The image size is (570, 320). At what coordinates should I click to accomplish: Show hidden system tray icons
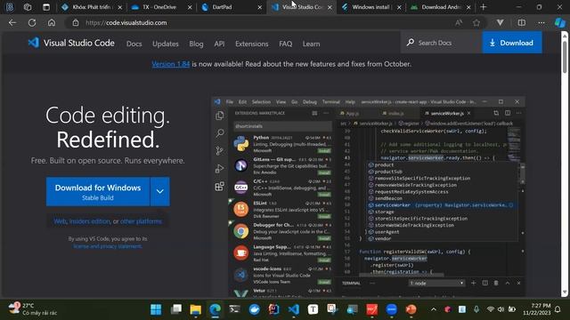click(434, 309)
